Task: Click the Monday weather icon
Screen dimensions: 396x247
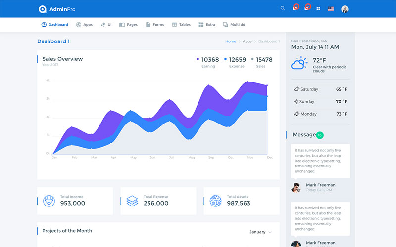Action: pyautogui.click(x=297, y=114)
